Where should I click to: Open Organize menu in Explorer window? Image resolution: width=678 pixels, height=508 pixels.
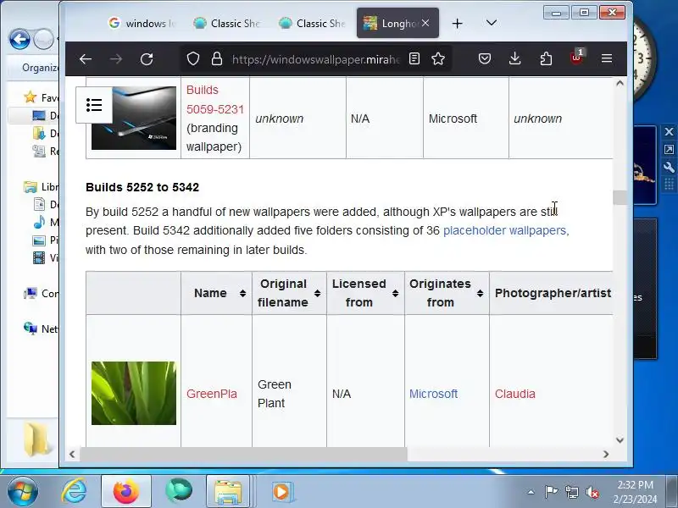[40, 68]
